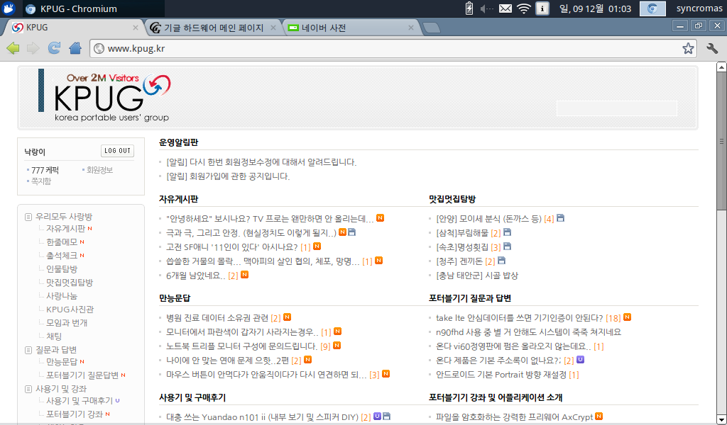The image size is (727, 425).
Task: Open the AxCrypt freeware post
Action: (515, 416)
